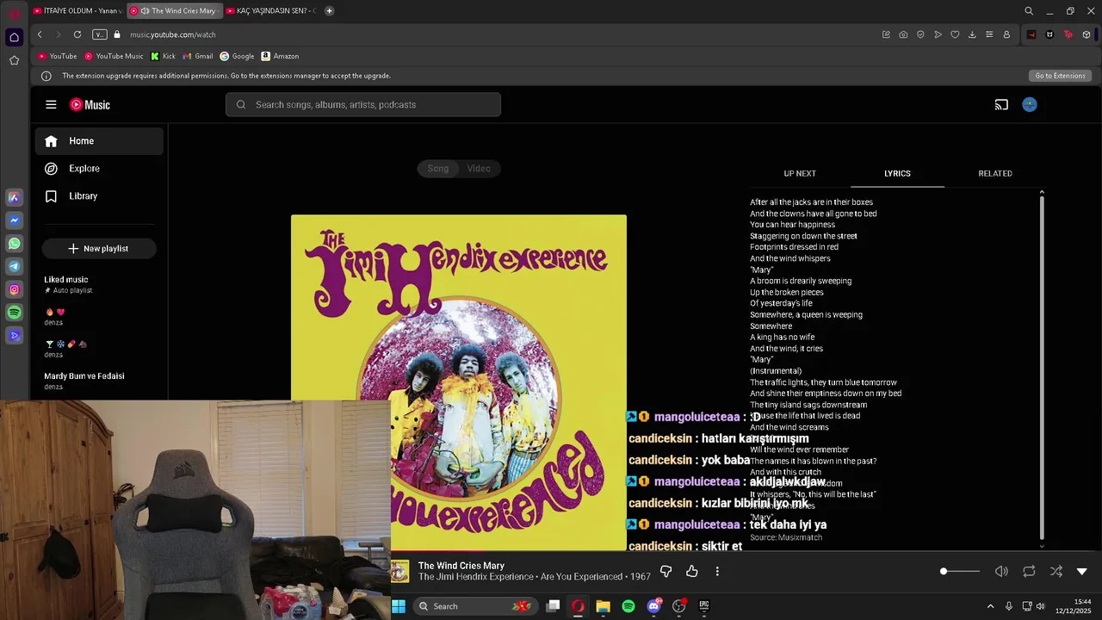
Task: Go to Home in sidebar
Action: click(99, 141)
